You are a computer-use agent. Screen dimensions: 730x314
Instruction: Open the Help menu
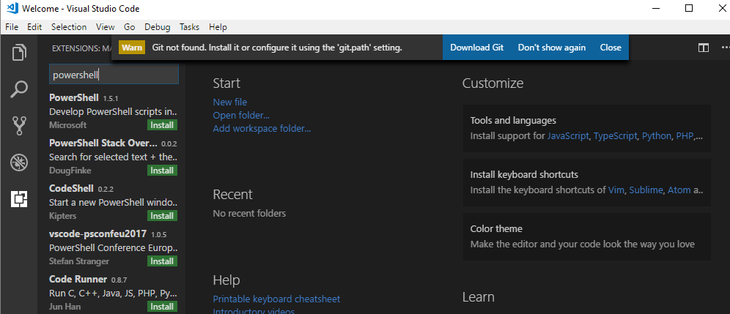(x=218, y=27)
